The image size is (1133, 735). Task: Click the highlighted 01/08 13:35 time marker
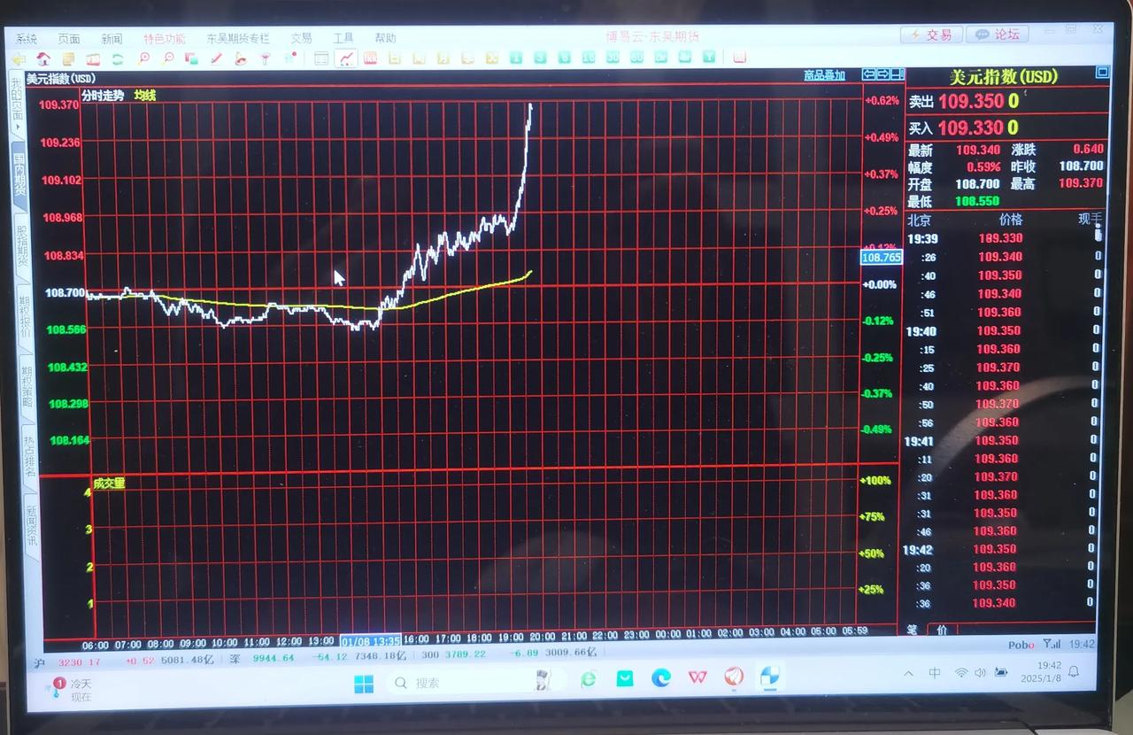click(x=371, y=640)
